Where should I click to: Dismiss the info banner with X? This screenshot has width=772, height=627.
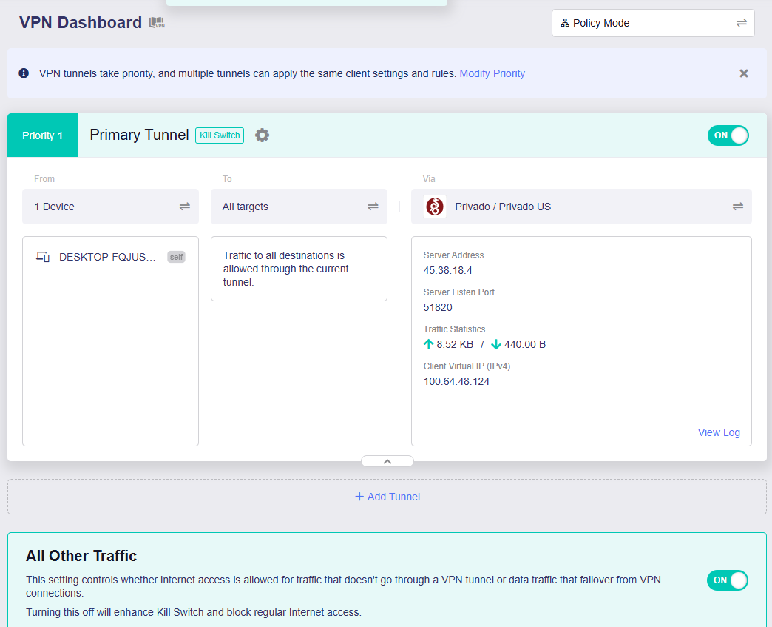743,73
